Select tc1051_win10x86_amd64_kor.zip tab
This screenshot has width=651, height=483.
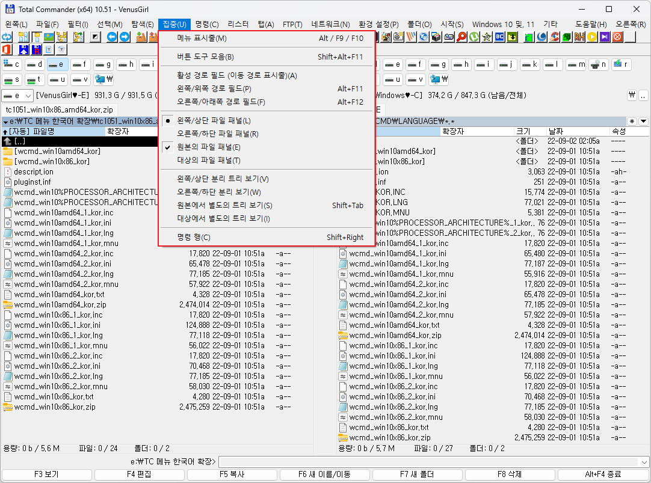pos(60,110)
